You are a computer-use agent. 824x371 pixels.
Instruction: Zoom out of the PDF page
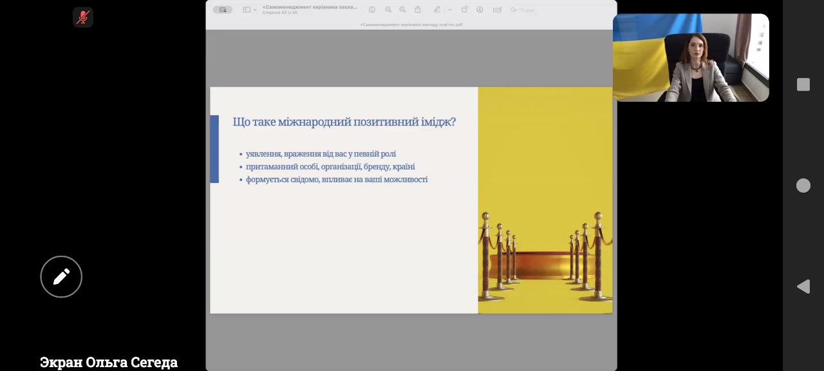[388, 10]
